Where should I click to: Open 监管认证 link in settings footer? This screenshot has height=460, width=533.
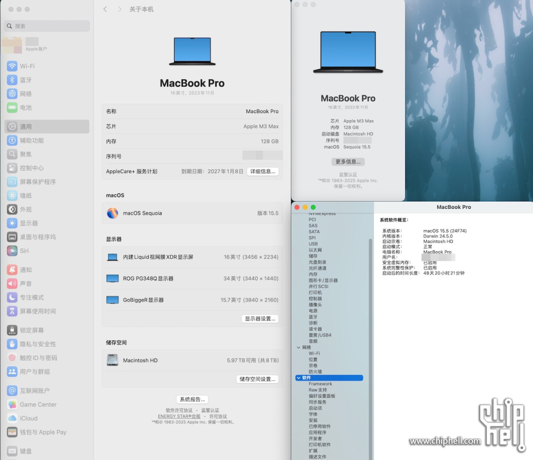(210, 411)
